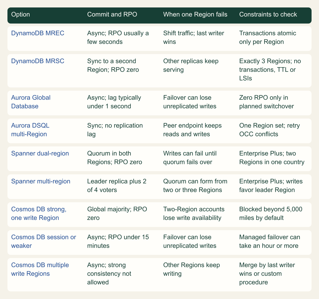The image size is (319, 299).
Task: Open Cosmos DB session or weaker link
Action: tap(44, 241)
